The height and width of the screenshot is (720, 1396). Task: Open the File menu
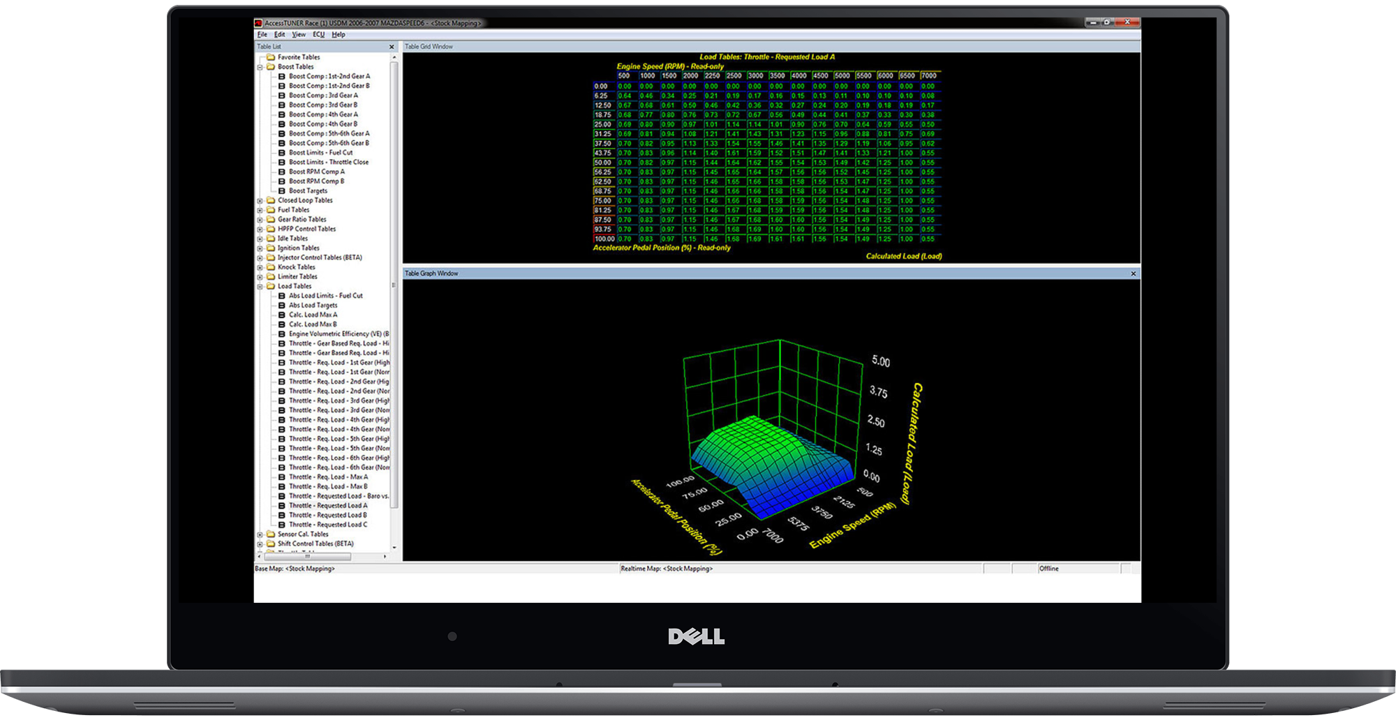[x=262, y=34]
